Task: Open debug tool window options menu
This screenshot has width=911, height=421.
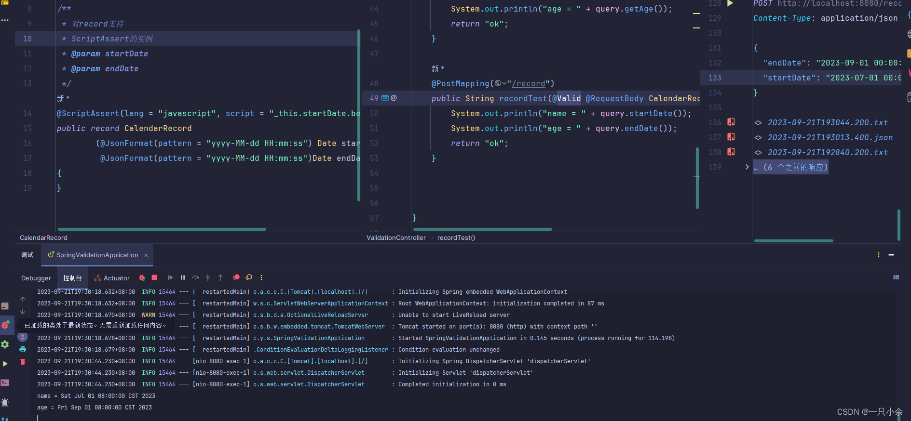Action: coord(879,255)
